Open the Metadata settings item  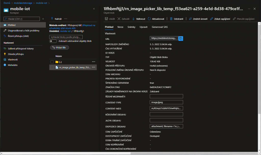12,65
